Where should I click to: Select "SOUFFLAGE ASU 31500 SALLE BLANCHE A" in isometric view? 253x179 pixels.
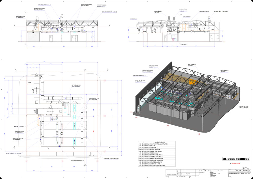[x=140, y=81]
